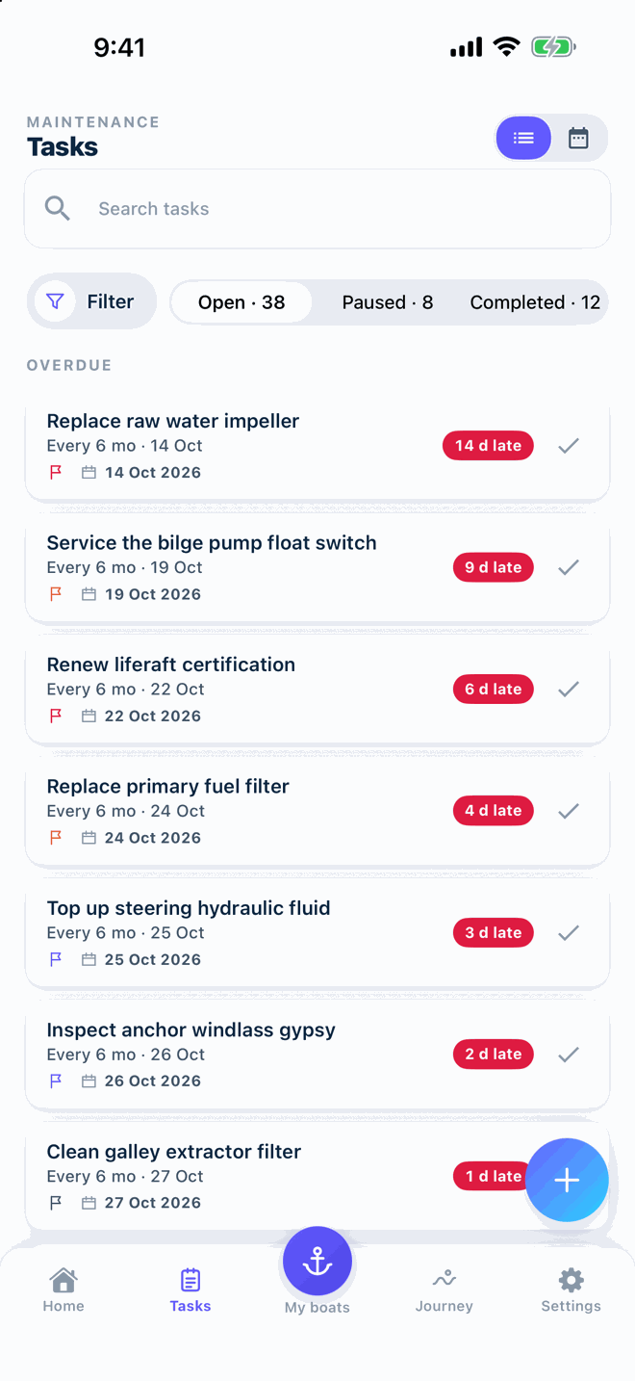Mark Inspect anchor windlass gypsy done
This screenshot has width=635, height=1381.
tap(569, 1055)
